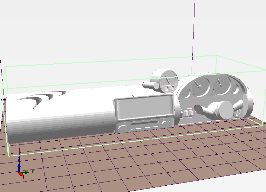Click the crosshair marker in the viewport

pyautogui.click(x=133, y=96)
